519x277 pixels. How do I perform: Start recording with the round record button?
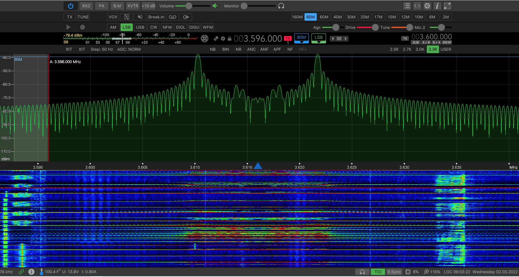click(x=82, y=27)
